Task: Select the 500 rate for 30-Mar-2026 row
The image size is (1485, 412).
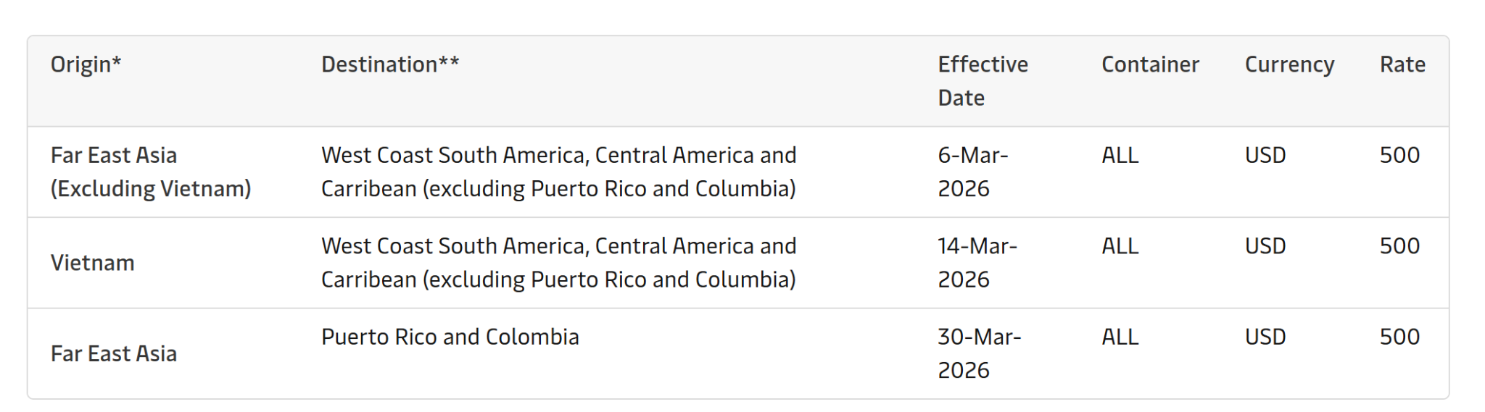Action: [x=1399, y=337]
